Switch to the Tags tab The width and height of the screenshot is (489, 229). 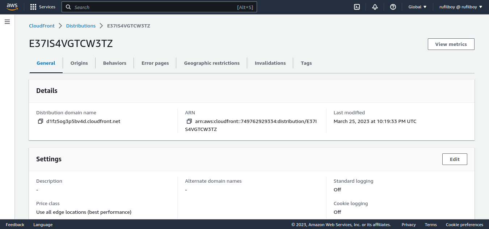[306, 63]
